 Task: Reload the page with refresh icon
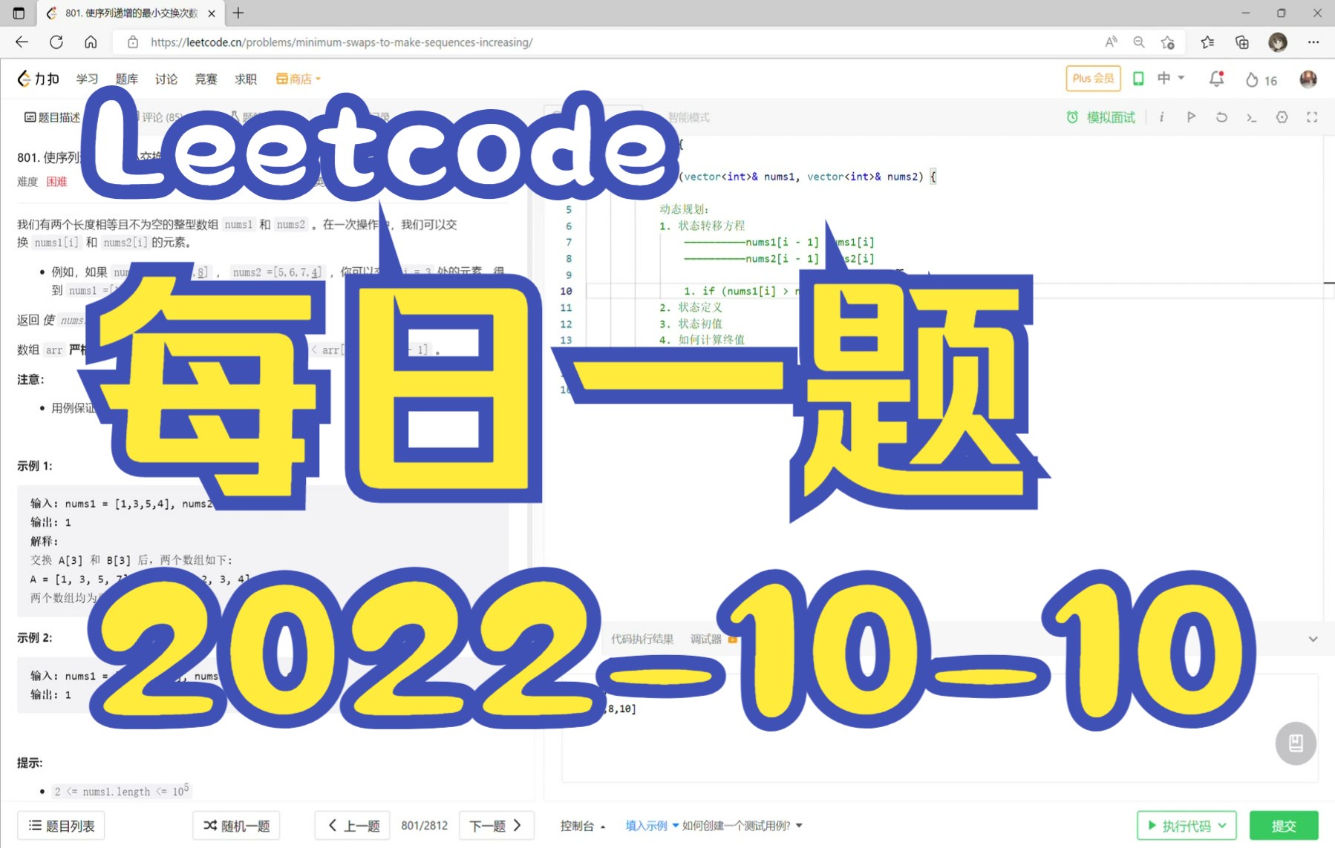(56, 42)
